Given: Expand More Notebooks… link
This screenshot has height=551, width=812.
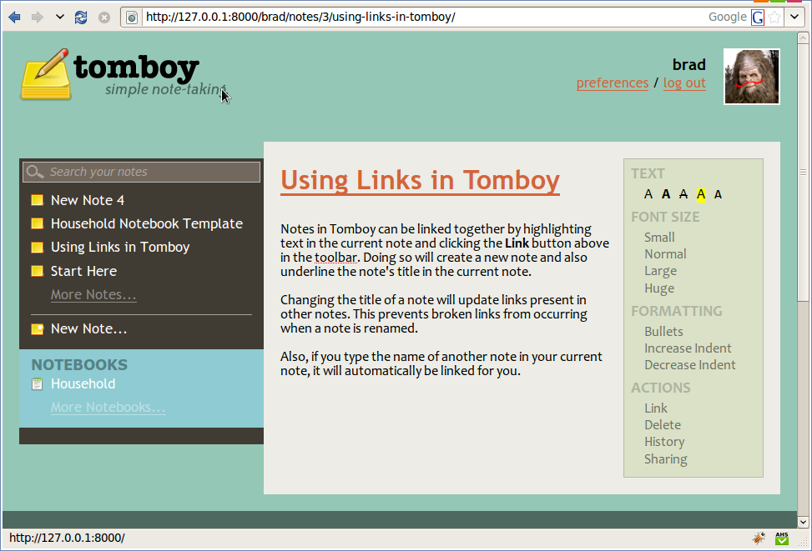Looking at the screenshot, I should (108, 407).
